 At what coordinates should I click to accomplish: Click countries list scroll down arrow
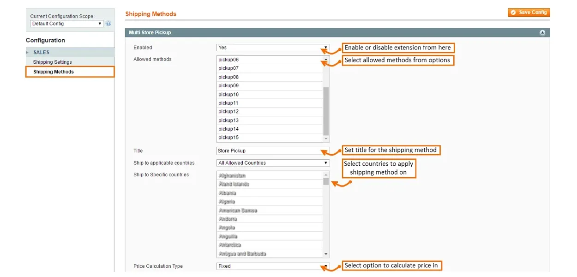click(326, 254)
